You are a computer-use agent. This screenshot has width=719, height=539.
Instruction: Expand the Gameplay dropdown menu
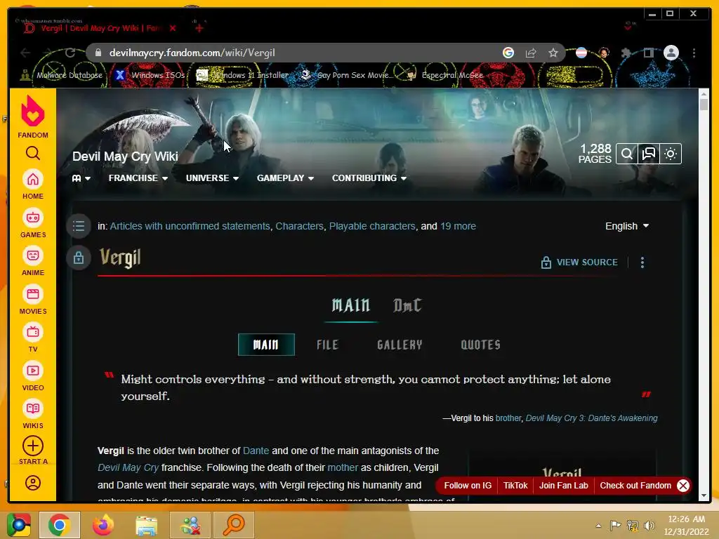[x=285, y=178]
